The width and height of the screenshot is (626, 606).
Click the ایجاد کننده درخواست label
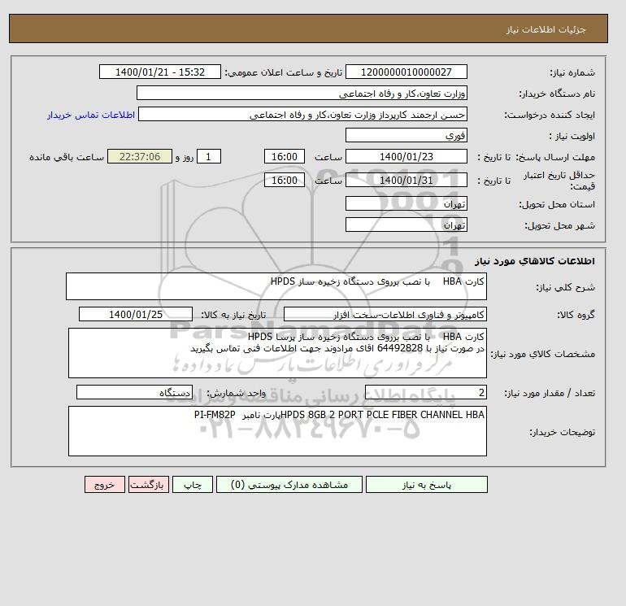point(550,115)
